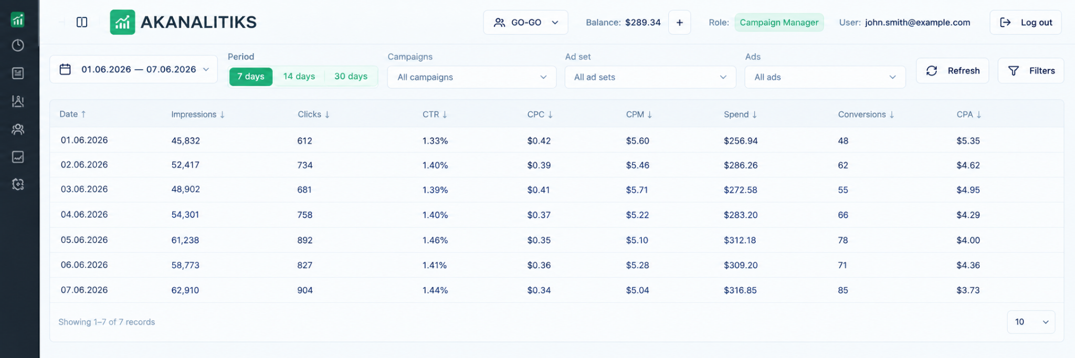Click the CTR value 1.46%
The image size is (1075, 358).
pos(435,240)
